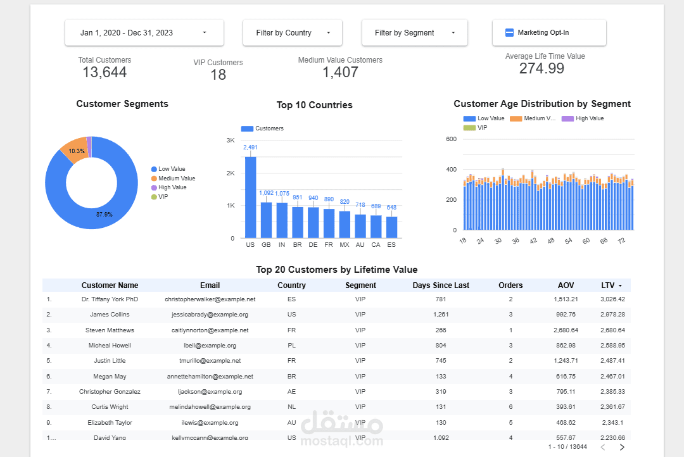684x457 pixels.
Task: Expand the Filter by Country dropdown
Action: coord(292,33)
